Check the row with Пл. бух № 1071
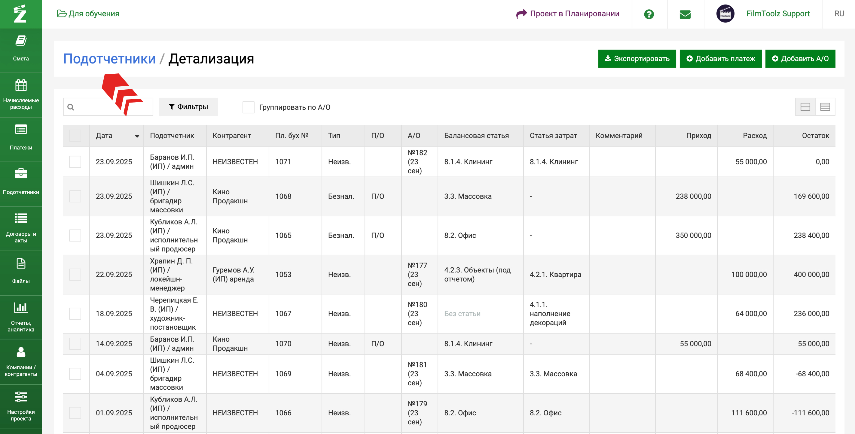Image resolution: width=855 pixels, height=434 pixels. point(75,162)
